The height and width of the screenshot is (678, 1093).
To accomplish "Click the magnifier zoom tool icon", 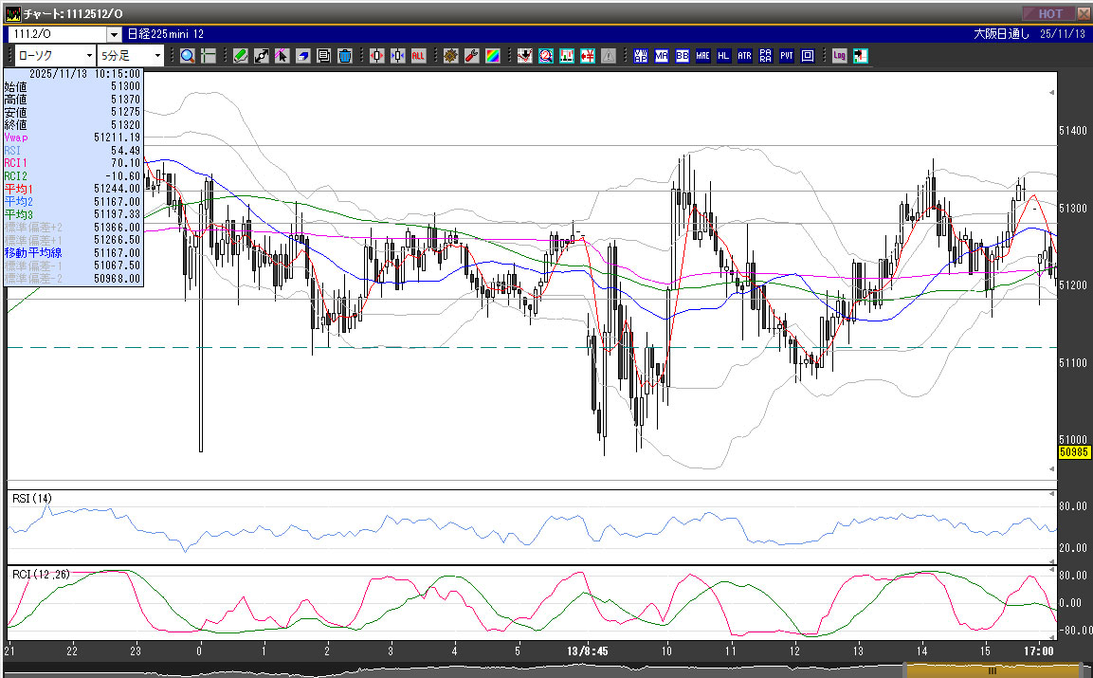I will click(188, 56).
